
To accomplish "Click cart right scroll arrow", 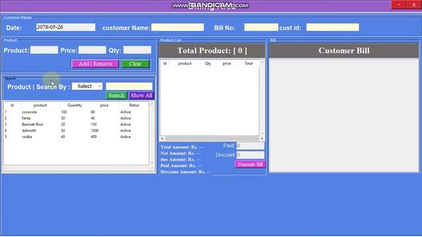I will [262, 138].
